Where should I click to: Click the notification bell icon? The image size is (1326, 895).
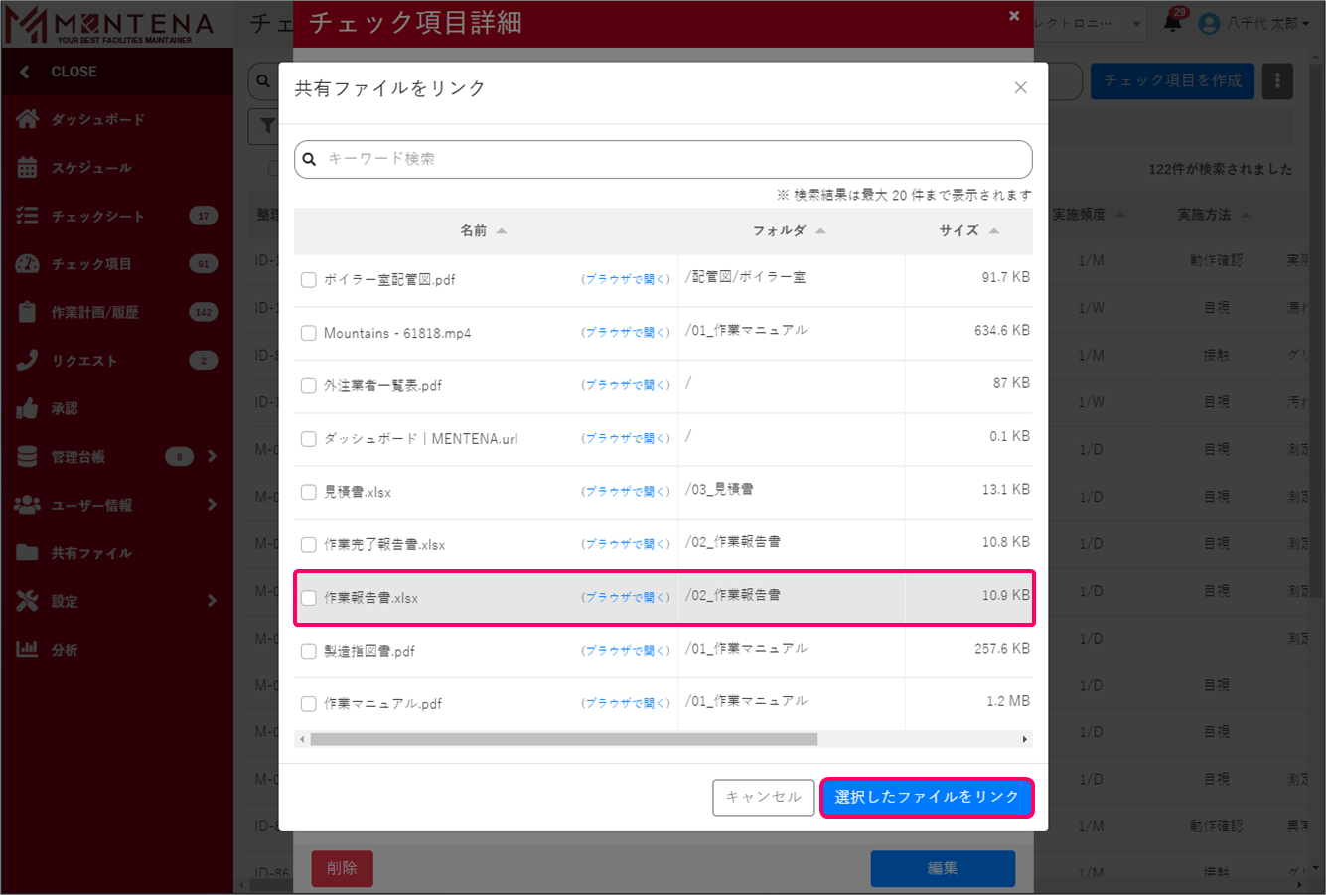(x=1173, y=23)
